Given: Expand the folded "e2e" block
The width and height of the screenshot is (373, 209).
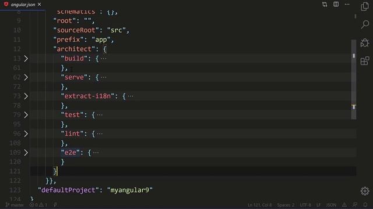Looking at the screenshot, I should (26, 152).
